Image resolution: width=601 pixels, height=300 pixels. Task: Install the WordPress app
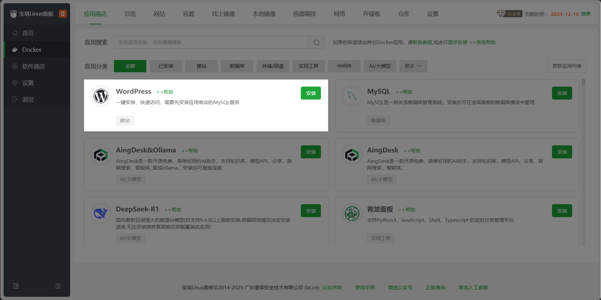click(311, 93)
